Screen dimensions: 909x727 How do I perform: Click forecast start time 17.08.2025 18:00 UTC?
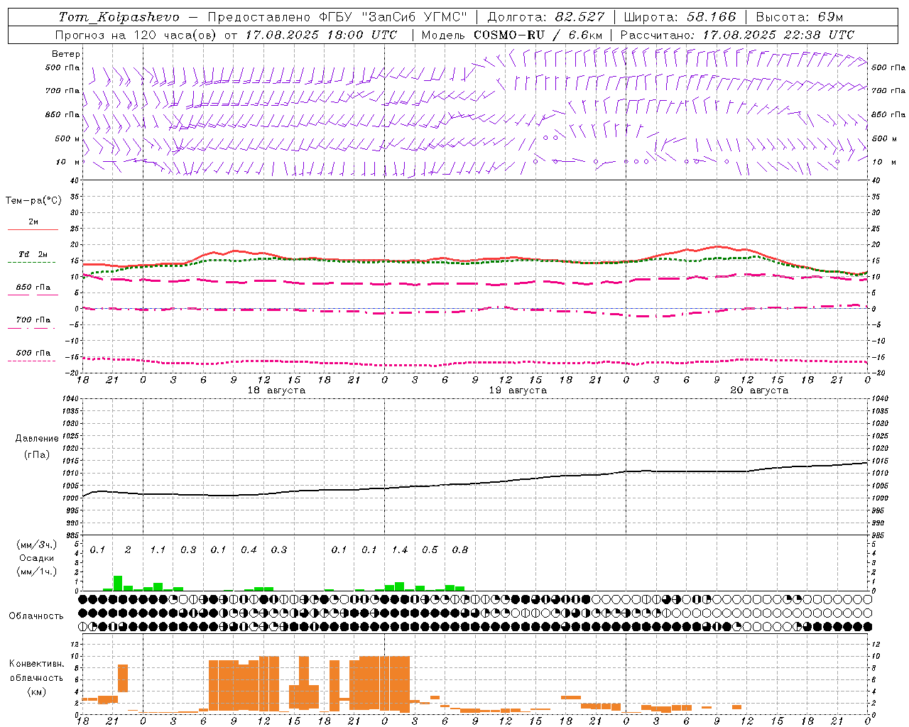320,35
